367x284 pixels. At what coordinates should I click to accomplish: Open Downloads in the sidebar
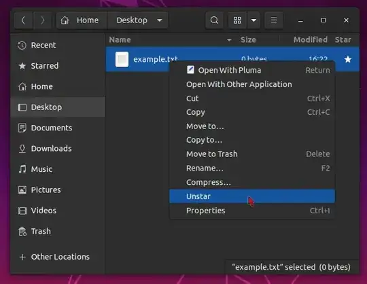click(58, 149)
